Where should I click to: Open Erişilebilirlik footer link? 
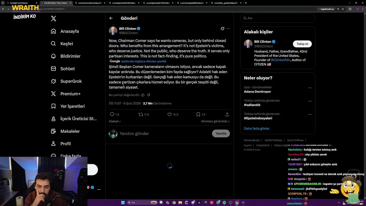pyautogui.click(x=262, y=145)
